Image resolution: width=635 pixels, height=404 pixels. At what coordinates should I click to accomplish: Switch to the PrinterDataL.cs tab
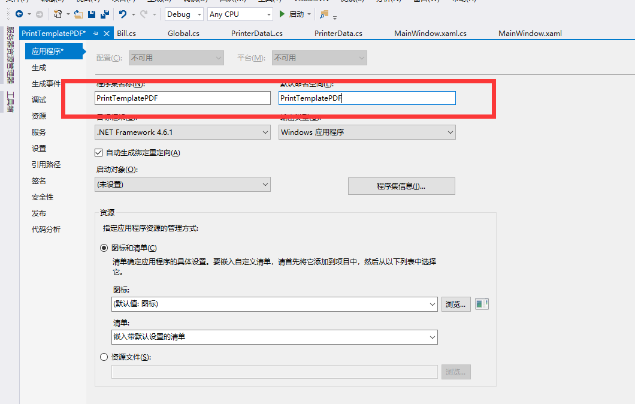tap(257, 33)
